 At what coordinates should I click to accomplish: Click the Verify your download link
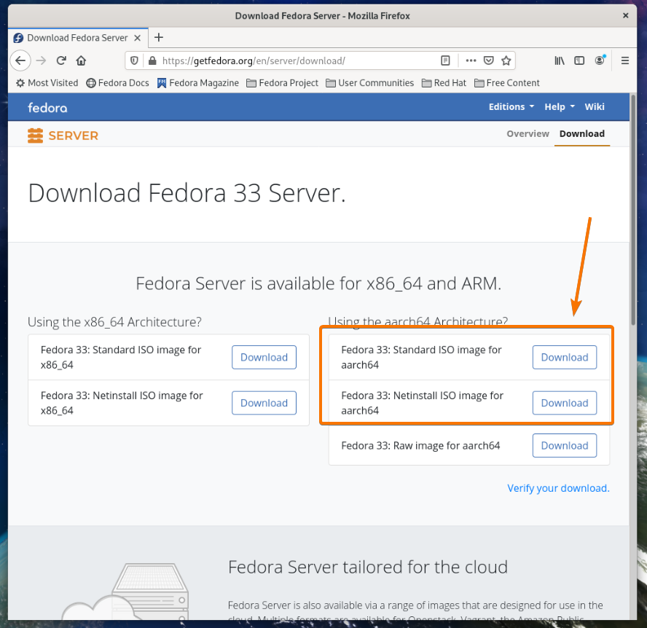tap(558, 488)
